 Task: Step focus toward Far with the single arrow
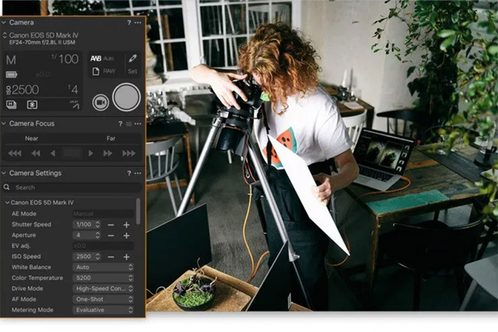point(91,153)
